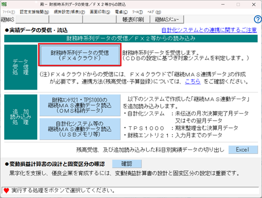Click the Excel export button
Viewport: 262px width, 198px height.
tap(243, 149)
